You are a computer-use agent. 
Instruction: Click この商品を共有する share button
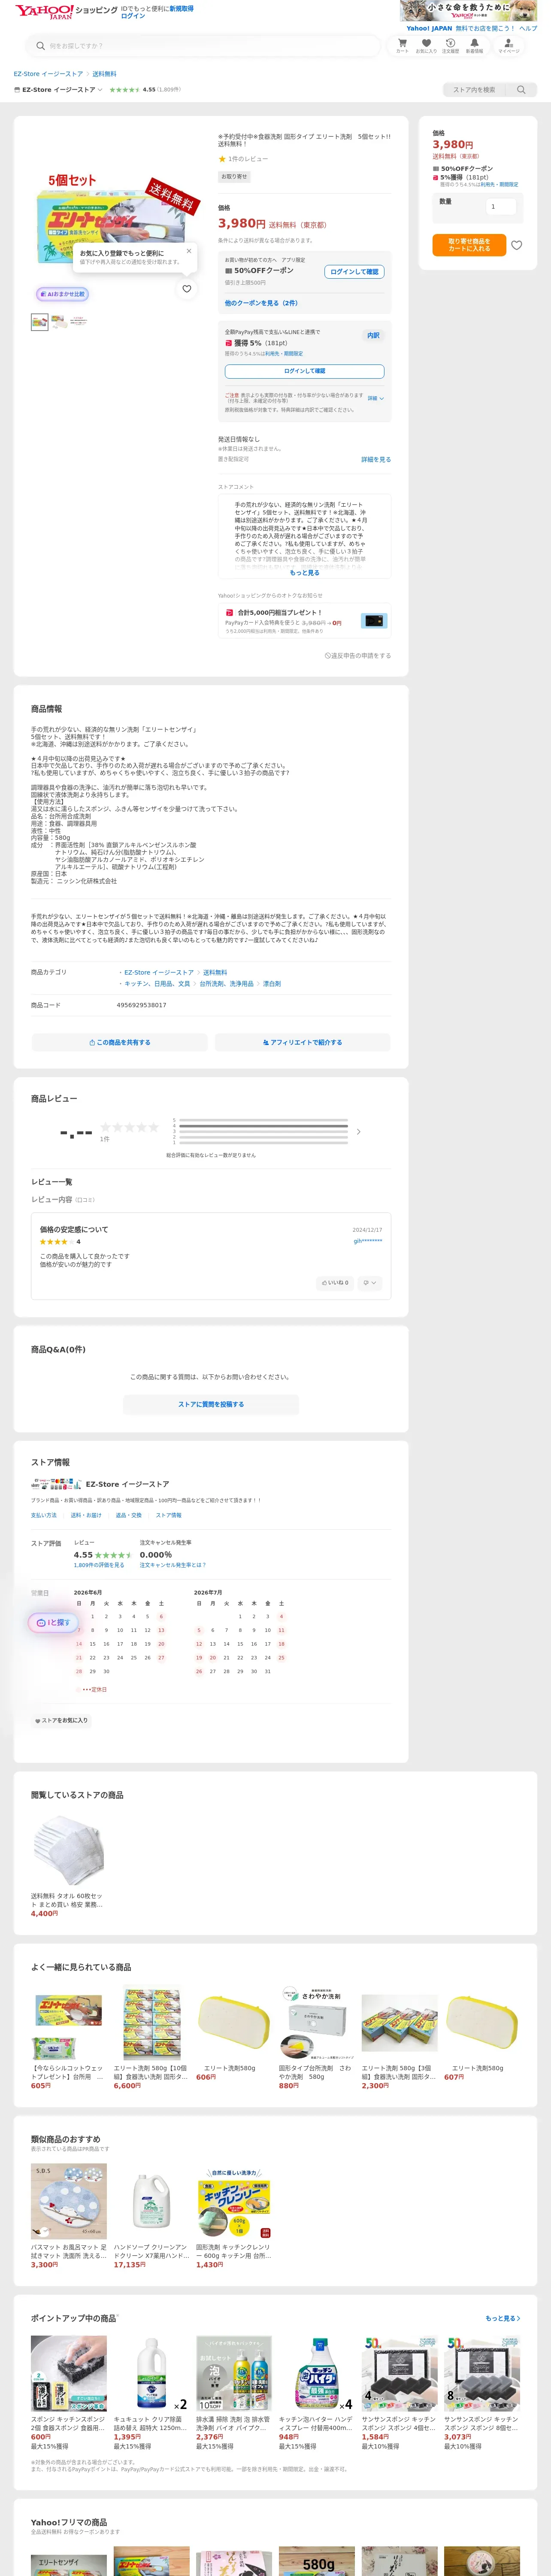click(120, 1042)
